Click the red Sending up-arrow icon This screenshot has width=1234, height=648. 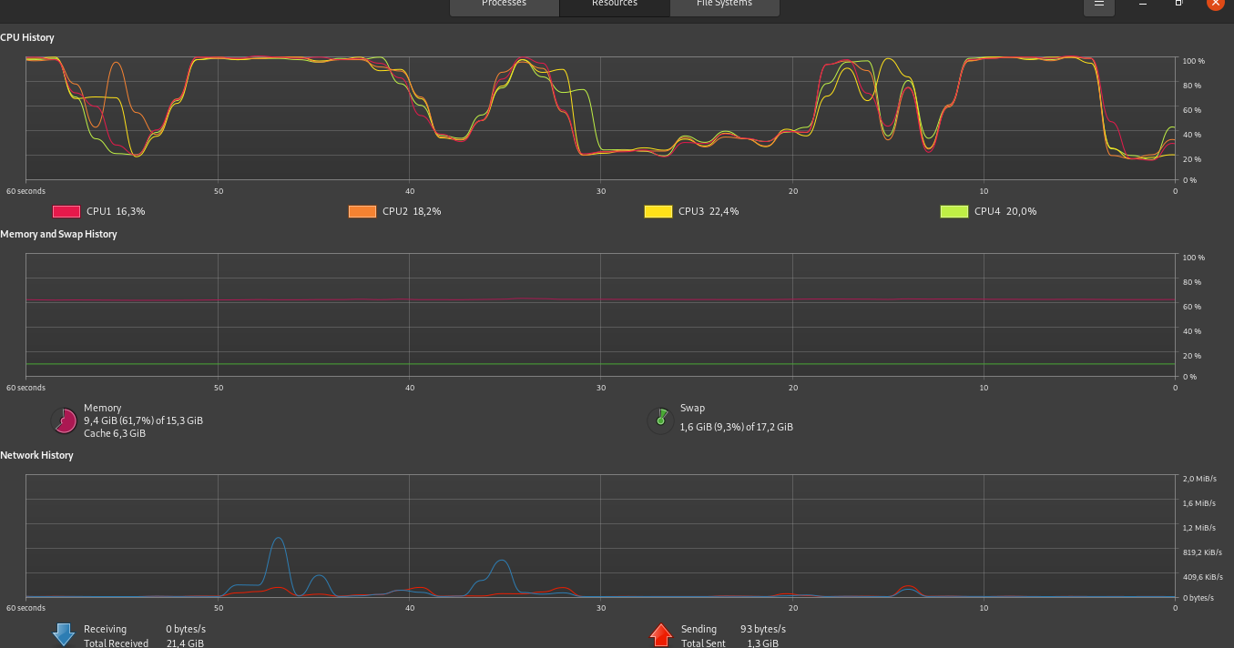point(661,634)
